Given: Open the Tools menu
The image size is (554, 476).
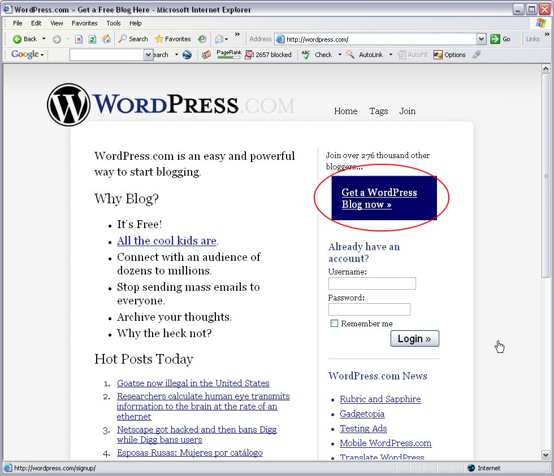Looking at the screenshot, I should pyautogui.click(x=114, y=23).
